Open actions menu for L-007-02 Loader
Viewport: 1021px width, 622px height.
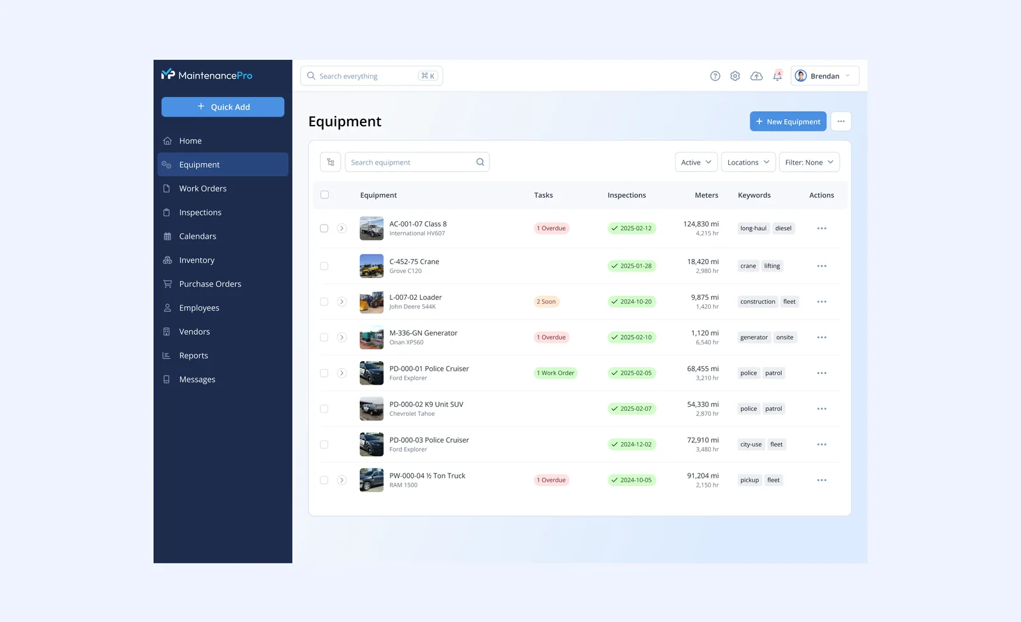(x=822, y=302)
